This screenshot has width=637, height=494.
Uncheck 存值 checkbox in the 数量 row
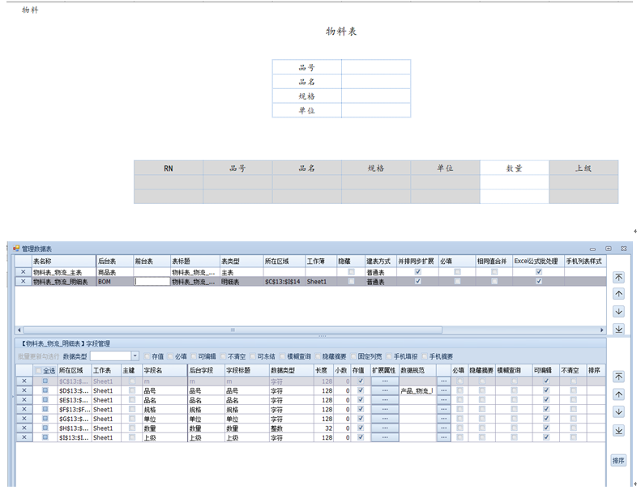tap(360, 428)
